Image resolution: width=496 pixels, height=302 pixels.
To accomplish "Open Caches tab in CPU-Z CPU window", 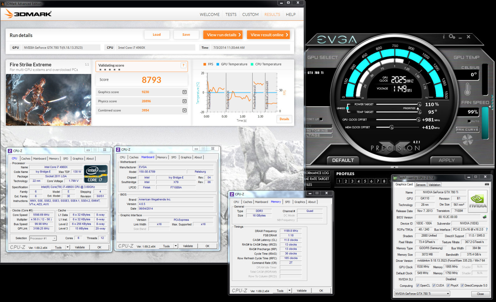I will pyautogui.click(x=26, y=158).
